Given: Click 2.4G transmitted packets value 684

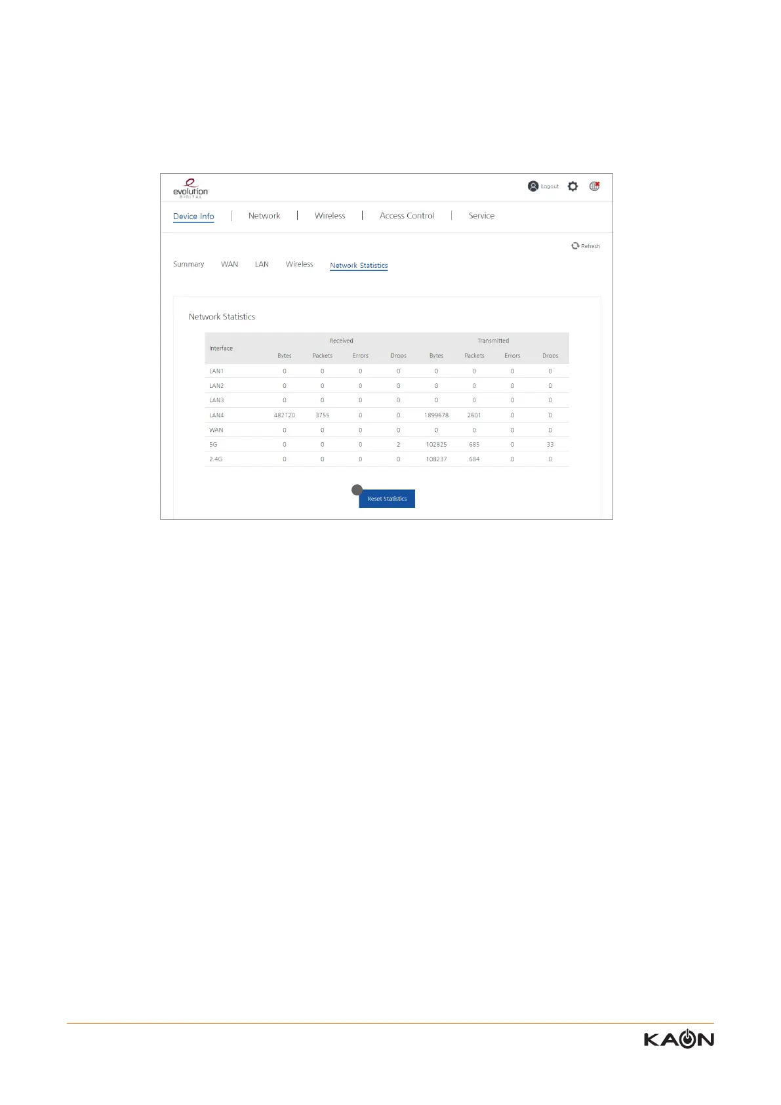Looking at the screenshot, I should coord(474,459).
